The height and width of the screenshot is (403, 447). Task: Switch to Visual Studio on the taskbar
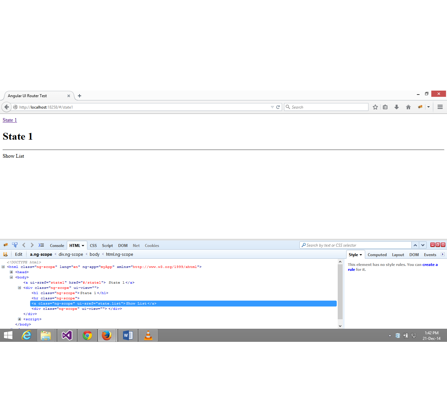pyautogui.click(x=67, y=335)
